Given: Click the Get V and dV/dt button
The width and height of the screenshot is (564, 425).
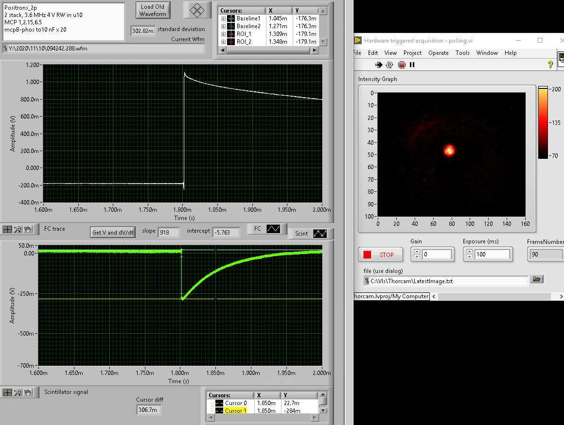Looking at the screenshot, I should [112, 232].
